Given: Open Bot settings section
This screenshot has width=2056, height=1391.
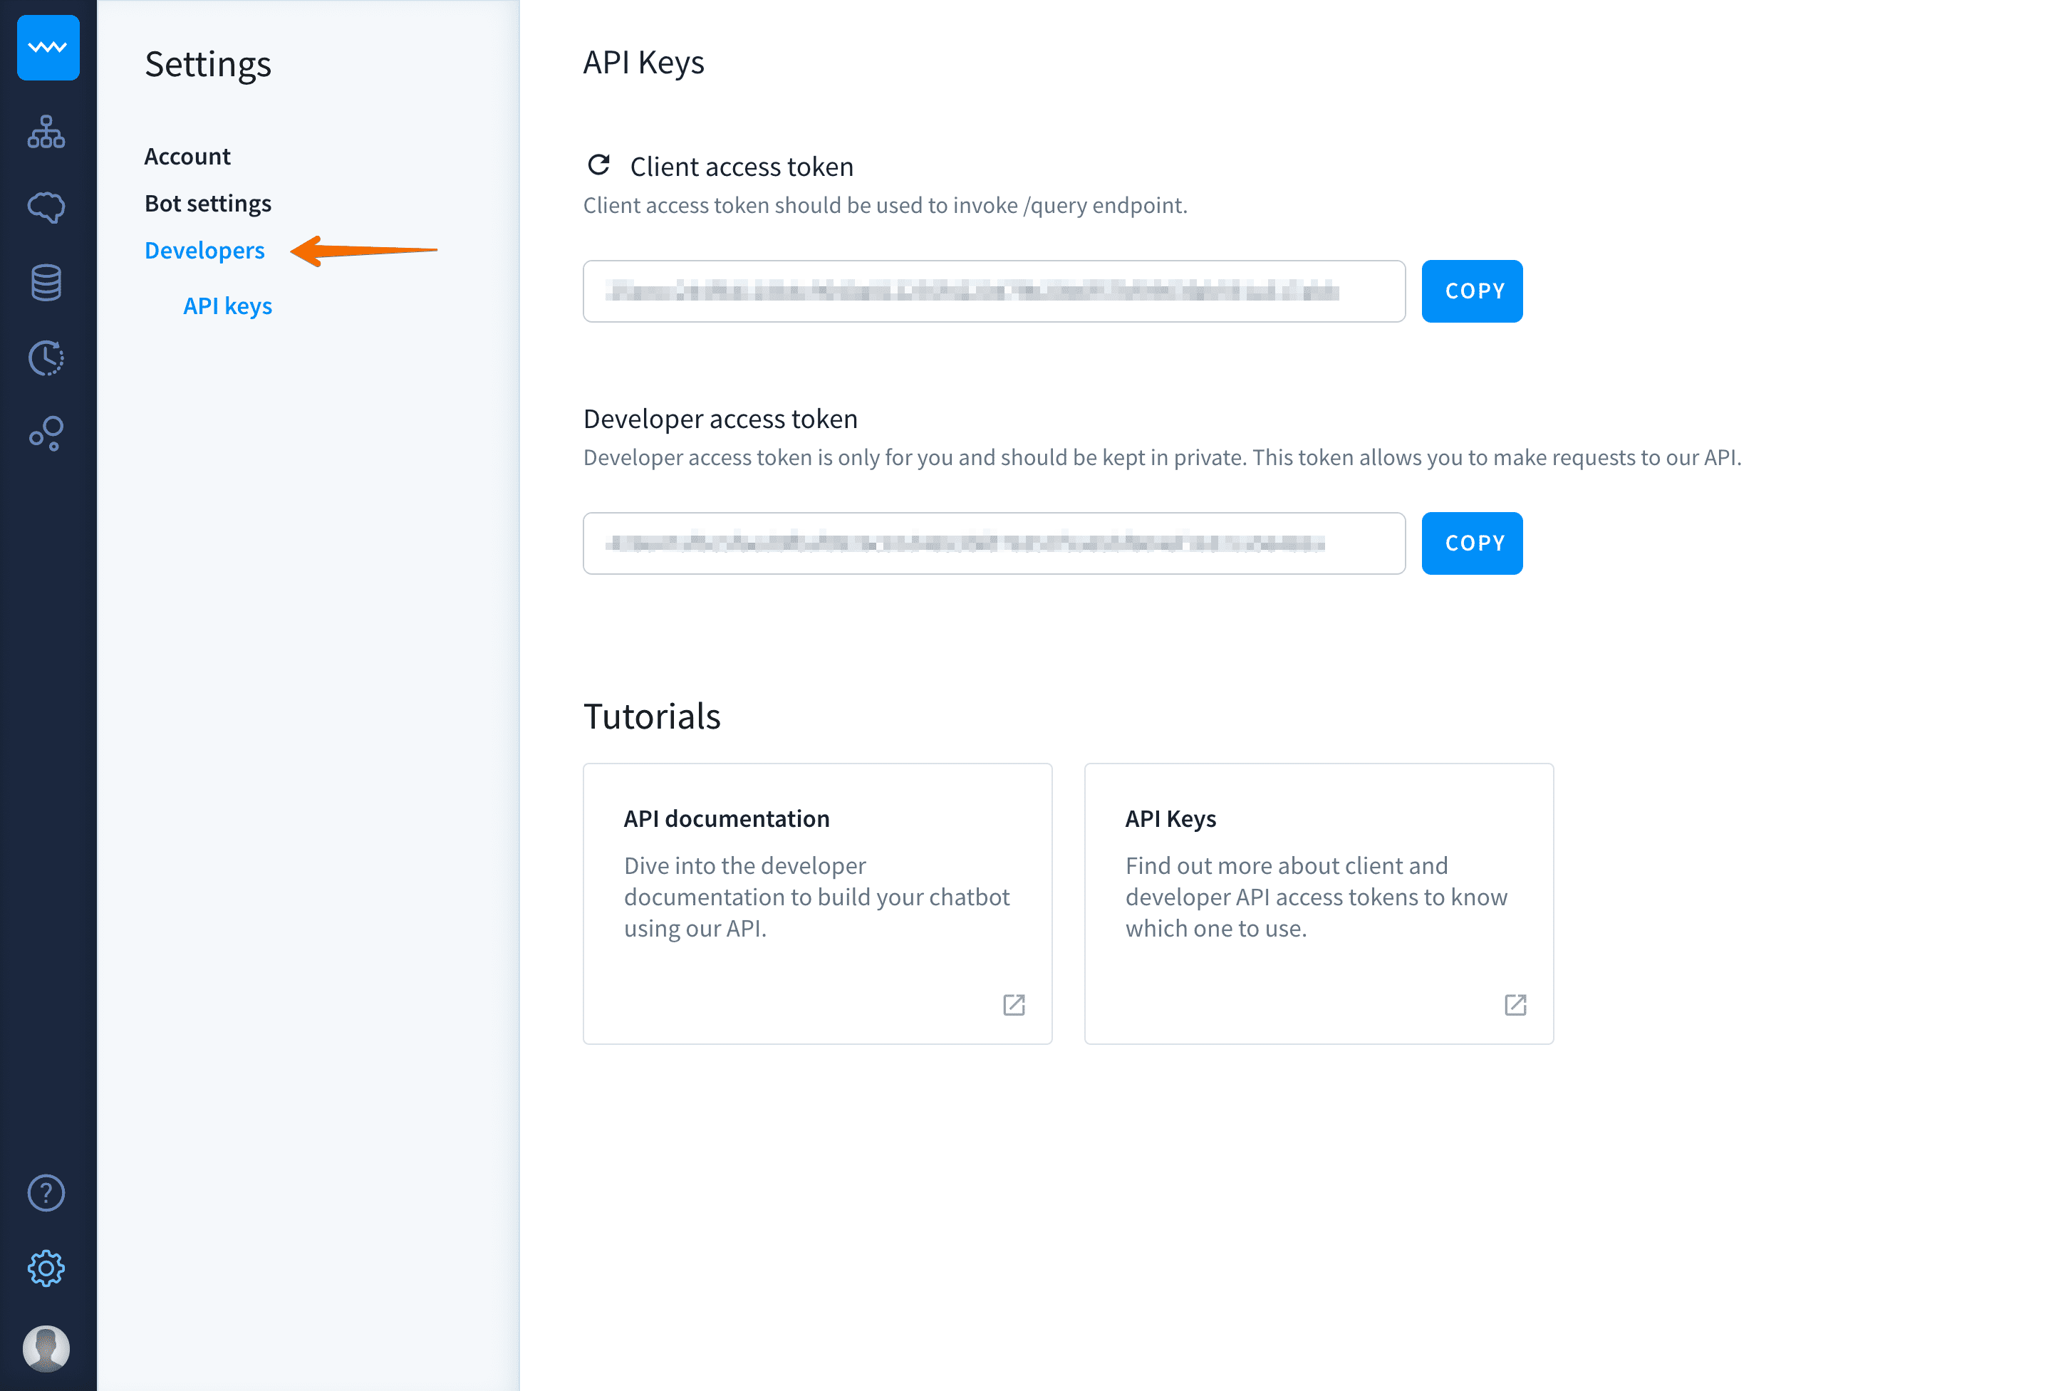Looking at the screenshot, I should point(208,204).
